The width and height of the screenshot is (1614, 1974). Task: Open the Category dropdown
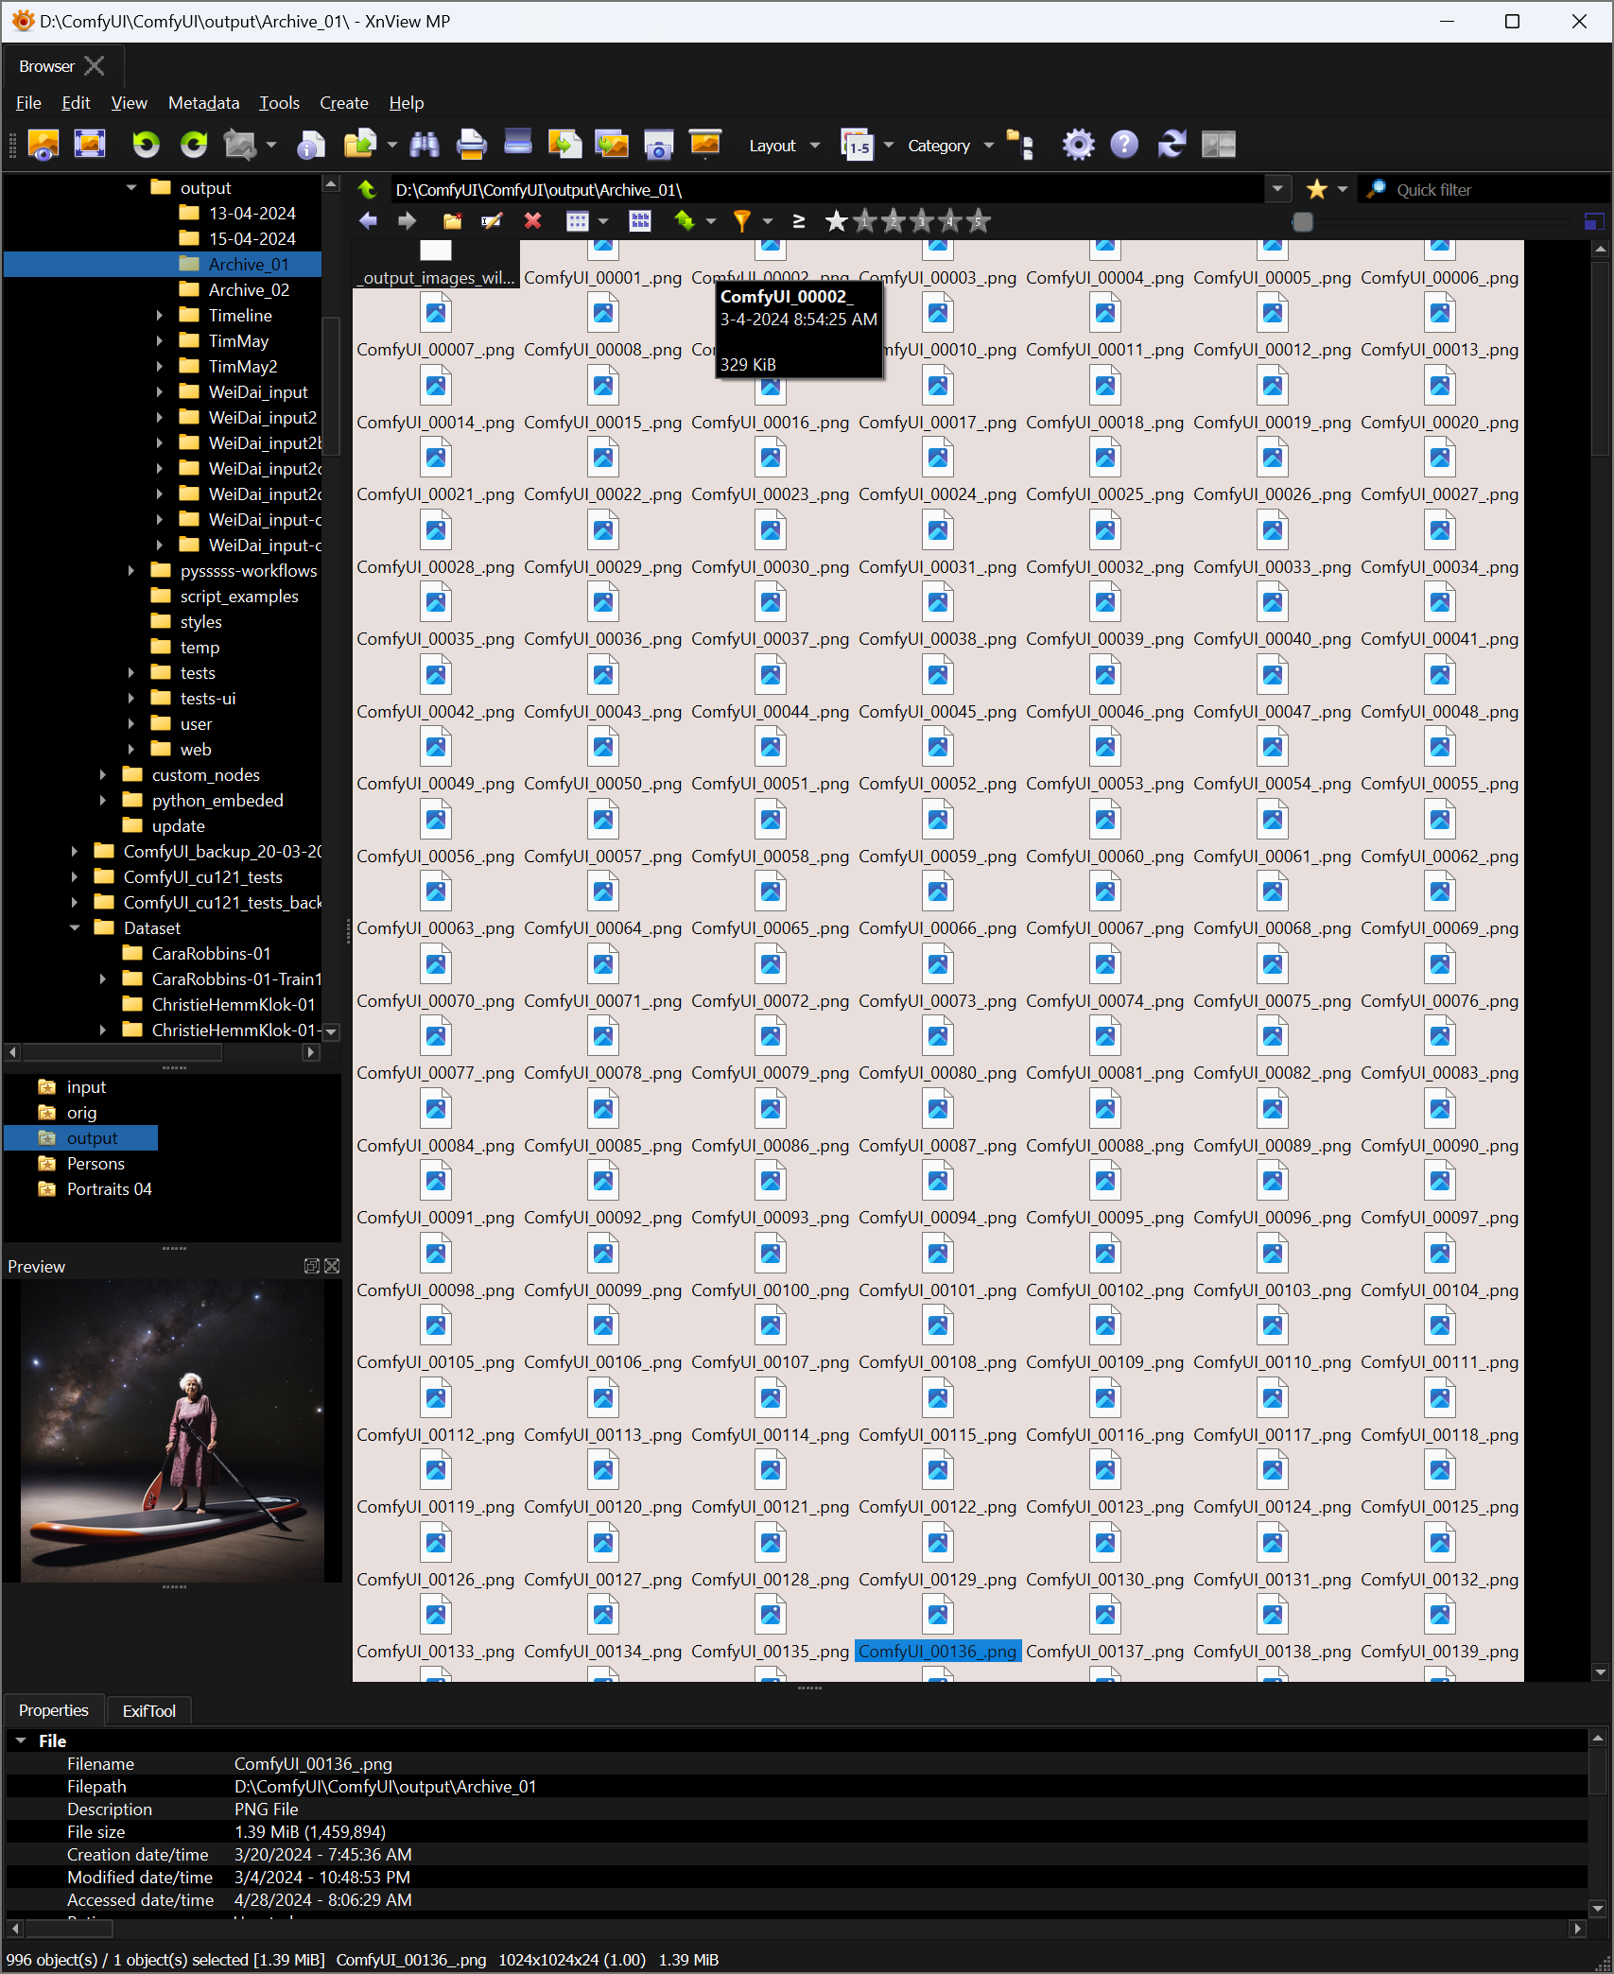pyautogui.click(x=950, y=146)
